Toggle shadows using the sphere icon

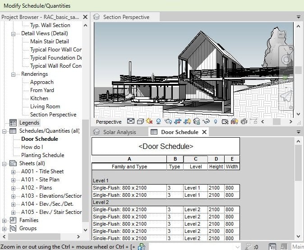click(158, 121)
